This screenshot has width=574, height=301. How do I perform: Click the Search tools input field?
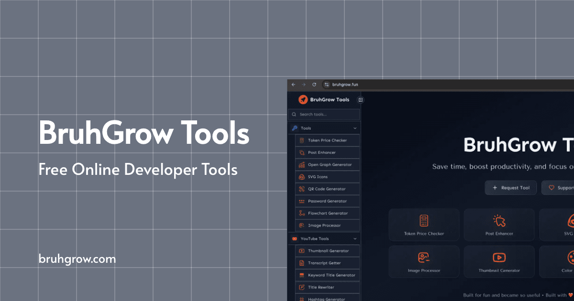tap(328, 115)
